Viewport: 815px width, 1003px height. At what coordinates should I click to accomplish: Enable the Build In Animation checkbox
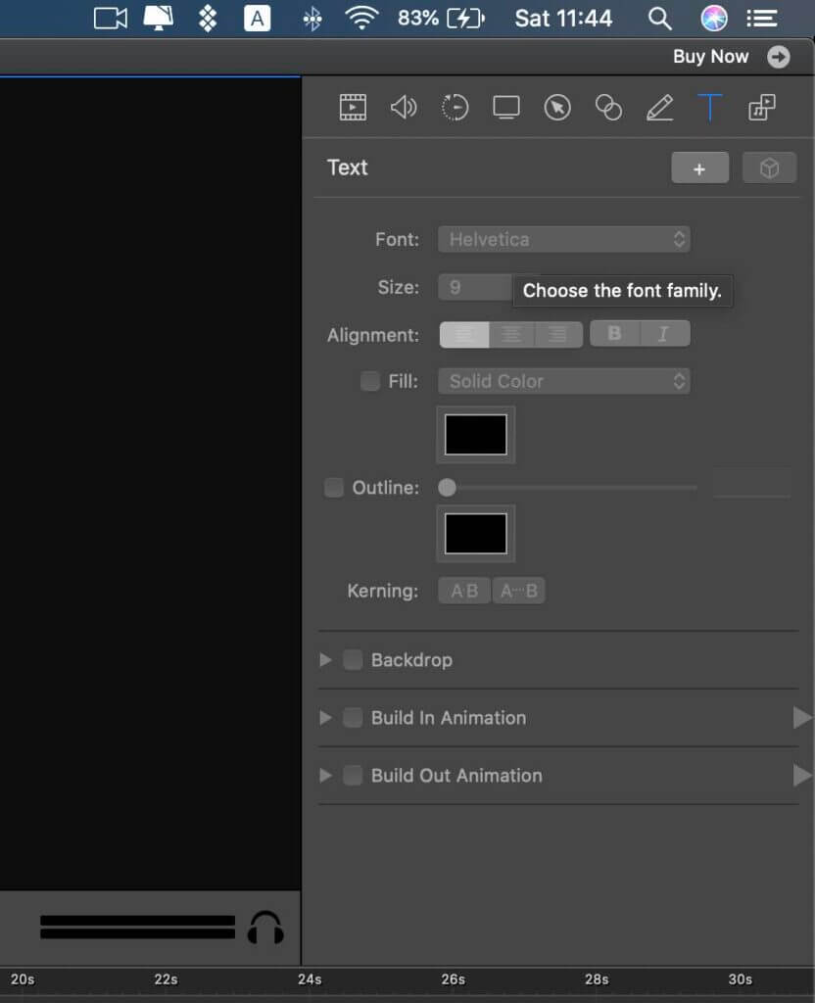[x=353, y=717]
